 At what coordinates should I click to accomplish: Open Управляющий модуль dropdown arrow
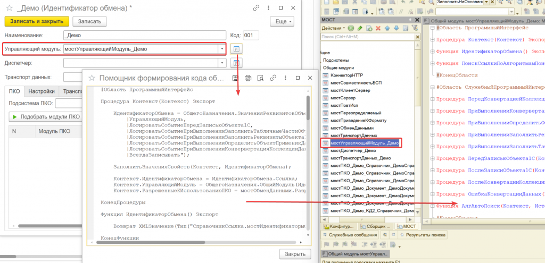pyautogui.click(x=222, y=49)
